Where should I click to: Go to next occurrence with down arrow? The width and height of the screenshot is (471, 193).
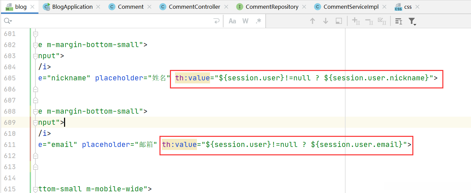click(x=326, y=21)
